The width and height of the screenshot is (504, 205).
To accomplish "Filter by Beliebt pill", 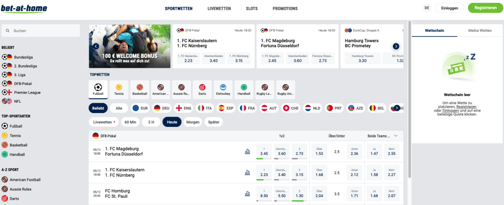I will 98,109.
